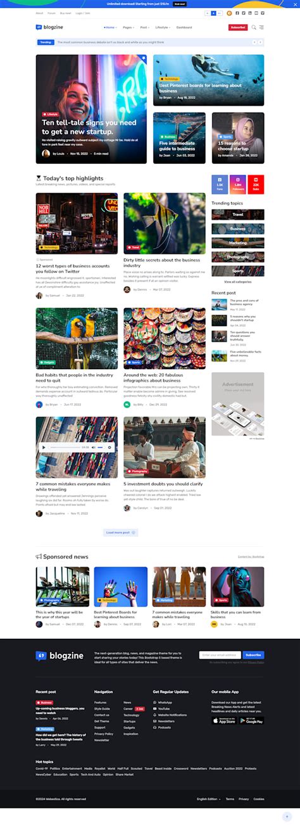Expand the Pages dropdown menu
Screen dimensions: 300x828
[128, 27]
